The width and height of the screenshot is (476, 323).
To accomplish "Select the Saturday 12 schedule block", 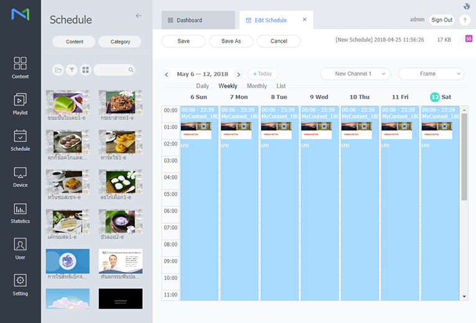I will (x=440, y=203).
